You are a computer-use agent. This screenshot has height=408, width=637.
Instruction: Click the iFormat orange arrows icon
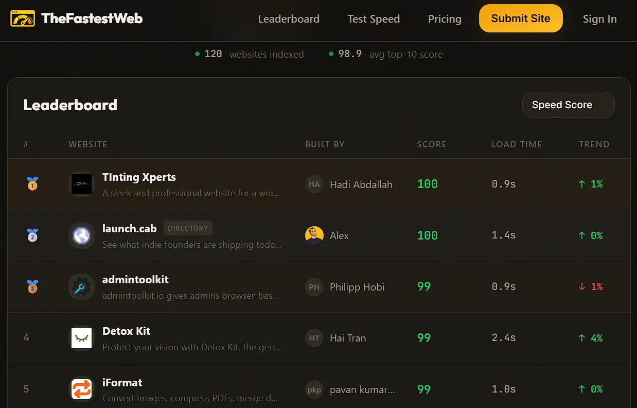[81, 389]
